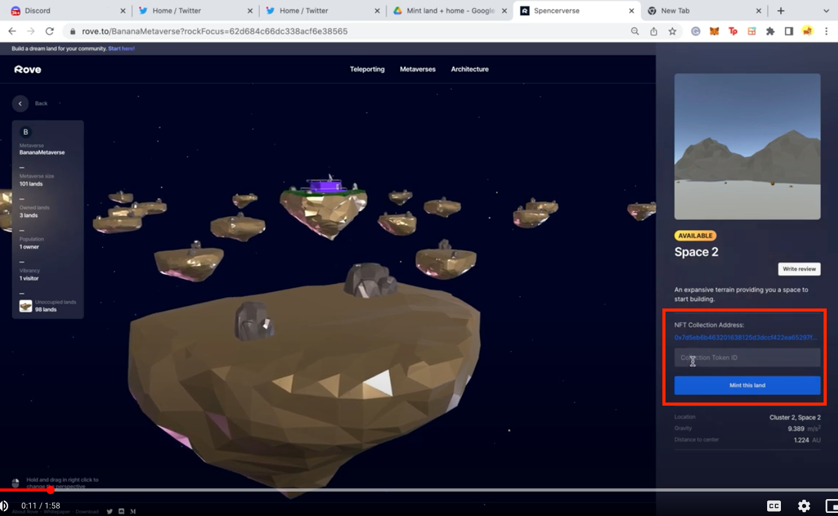Click the B metaverse avatar circle
The height and width of the screenshot is (516, 838).
click(26, 132)
